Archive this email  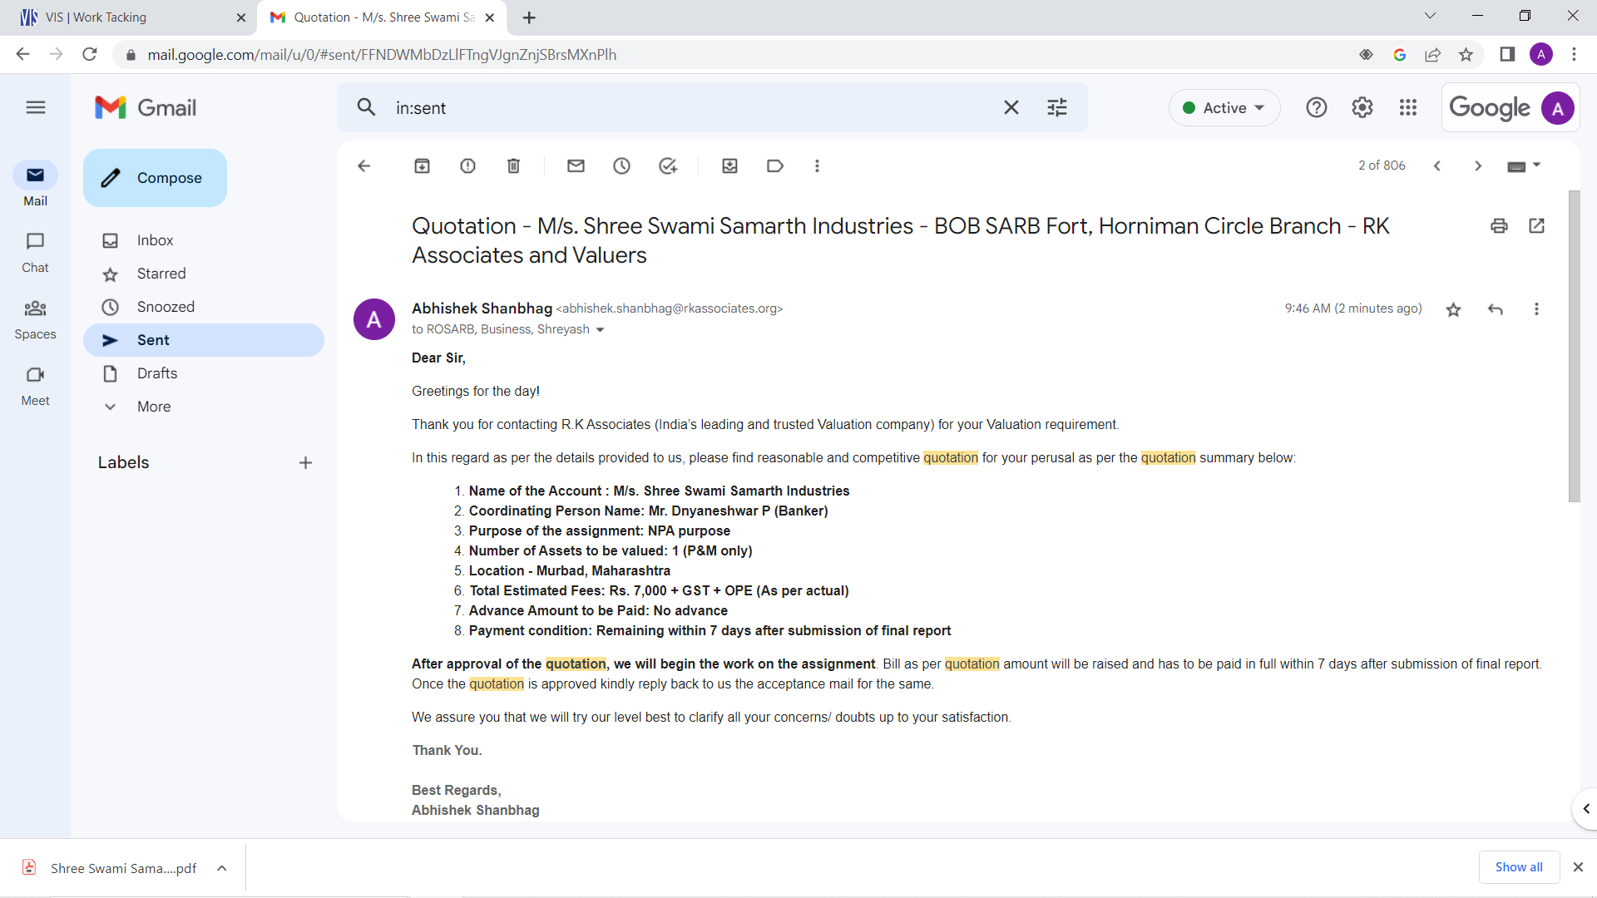pyautogui.click(x=423, y=166)
